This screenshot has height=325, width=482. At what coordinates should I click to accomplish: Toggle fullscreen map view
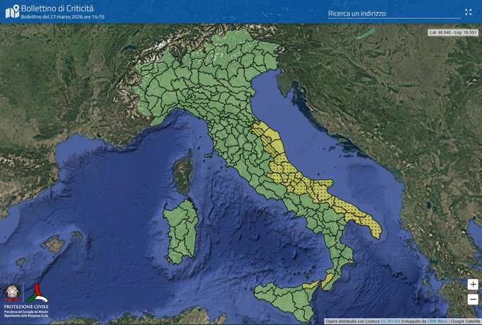[469, 12]
